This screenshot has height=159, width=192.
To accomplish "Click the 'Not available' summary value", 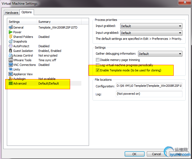I will (47, 79).
